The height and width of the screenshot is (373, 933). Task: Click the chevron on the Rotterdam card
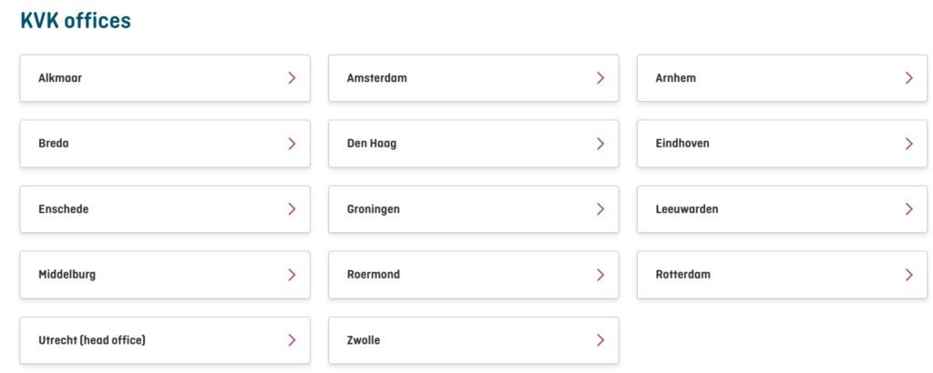coord(908,275)
